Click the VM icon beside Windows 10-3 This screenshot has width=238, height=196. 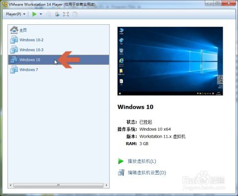14,49
